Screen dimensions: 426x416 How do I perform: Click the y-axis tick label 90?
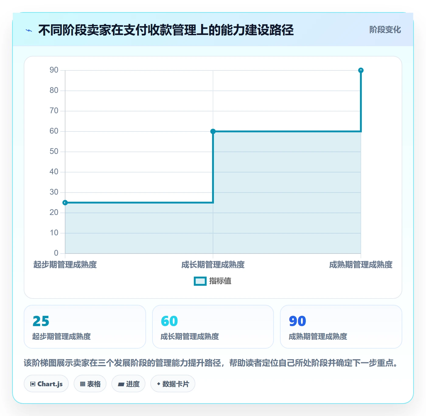(x=54, y=70)
